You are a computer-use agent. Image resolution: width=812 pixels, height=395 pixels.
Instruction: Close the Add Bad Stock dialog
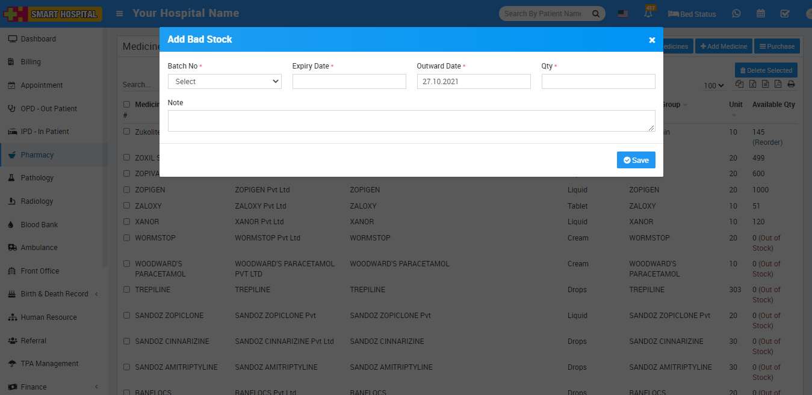[652, 40]
